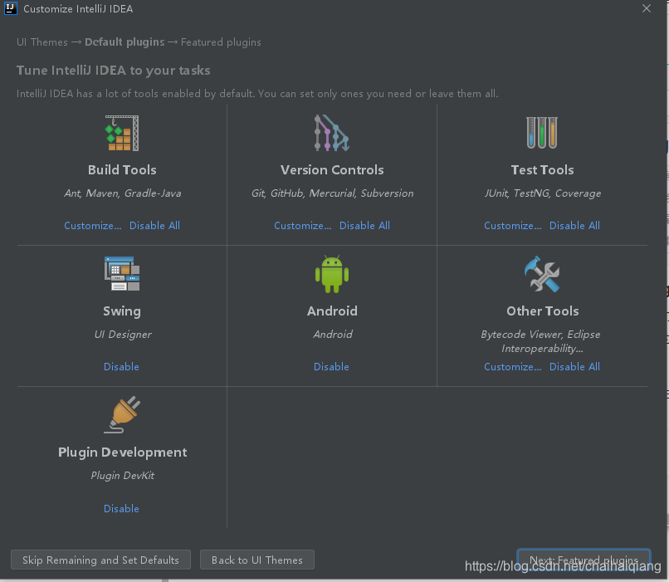Click the Swing UI designer icon
Viewport: 669px width, 582px height.
122,273
